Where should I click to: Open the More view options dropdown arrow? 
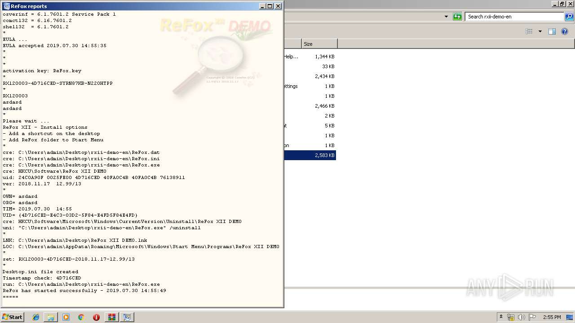[540, 31]
